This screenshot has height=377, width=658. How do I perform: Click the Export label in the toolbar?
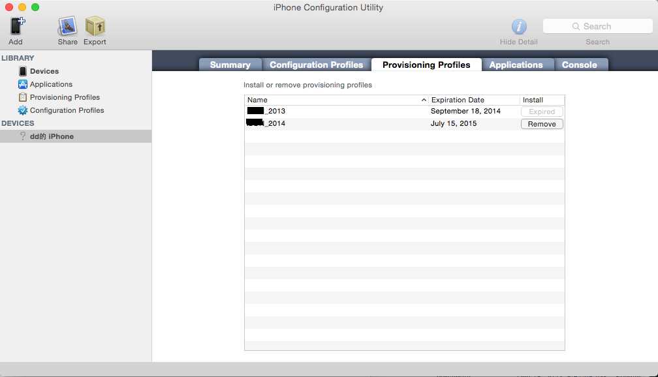[x=95, y=42]
